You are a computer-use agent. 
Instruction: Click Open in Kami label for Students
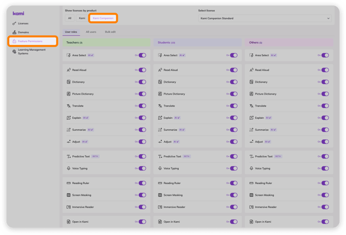171,222
